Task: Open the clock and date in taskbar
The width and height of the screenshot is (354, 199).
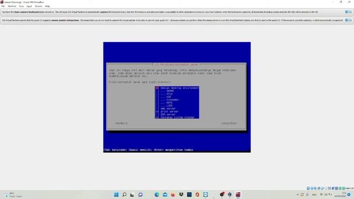Action: 341,195
